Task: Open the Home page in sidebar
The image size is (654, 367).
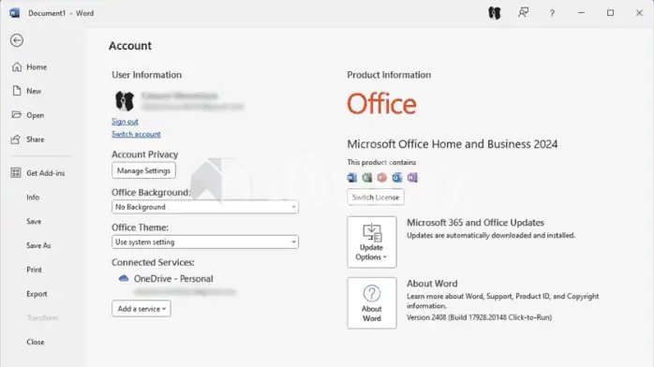Action: (29, 67)
